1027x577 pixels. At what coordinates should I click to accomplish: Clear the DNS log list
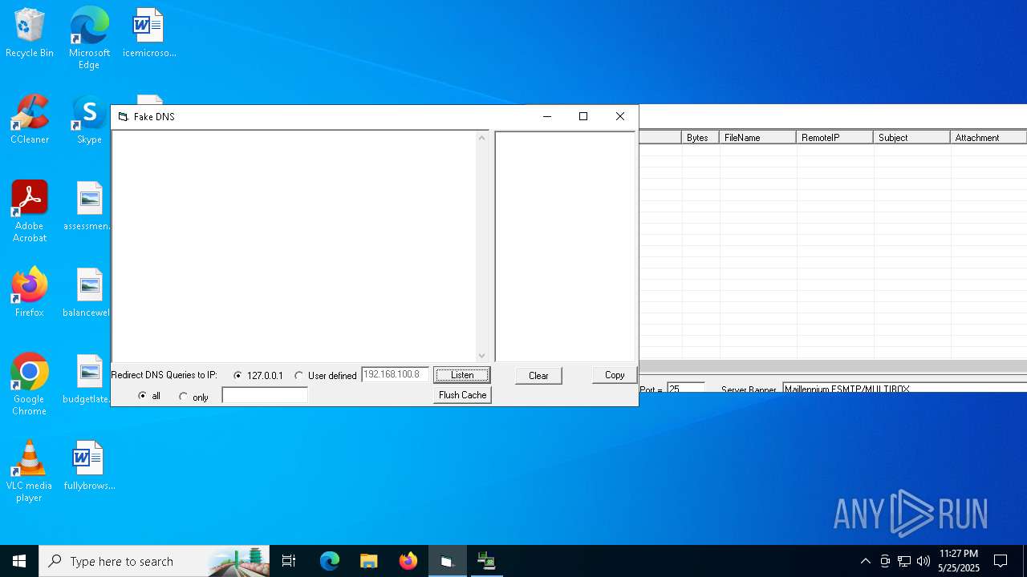(538, 375)
